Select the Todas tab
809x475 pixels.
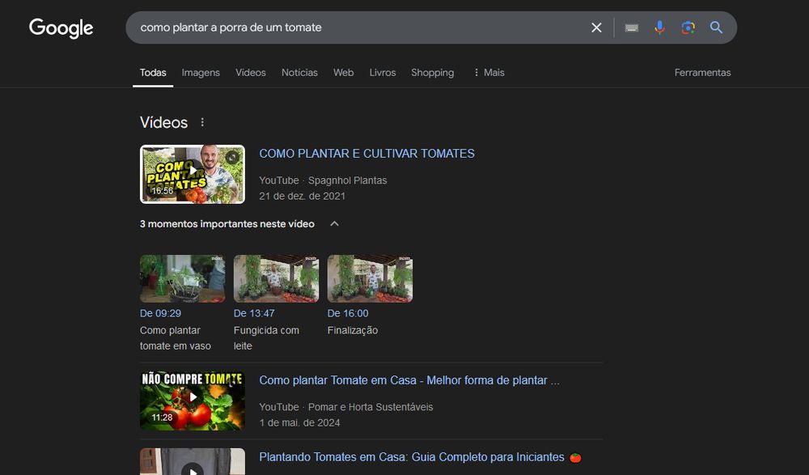(153, 72)
